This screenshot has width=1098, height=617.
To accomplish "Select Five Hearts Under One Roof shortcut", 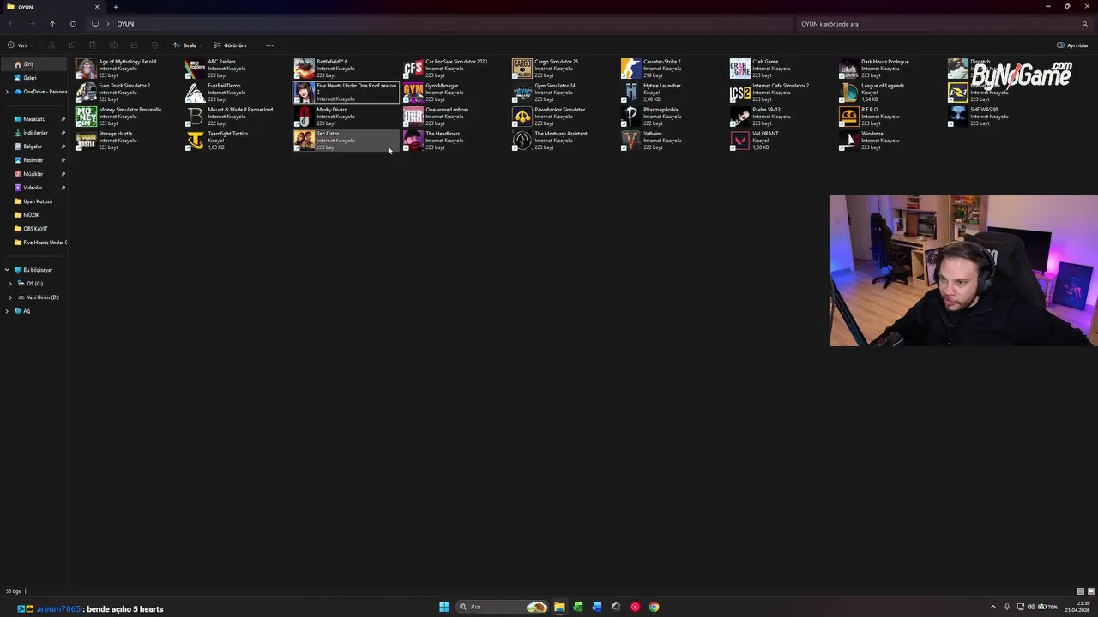I will 346,93.
